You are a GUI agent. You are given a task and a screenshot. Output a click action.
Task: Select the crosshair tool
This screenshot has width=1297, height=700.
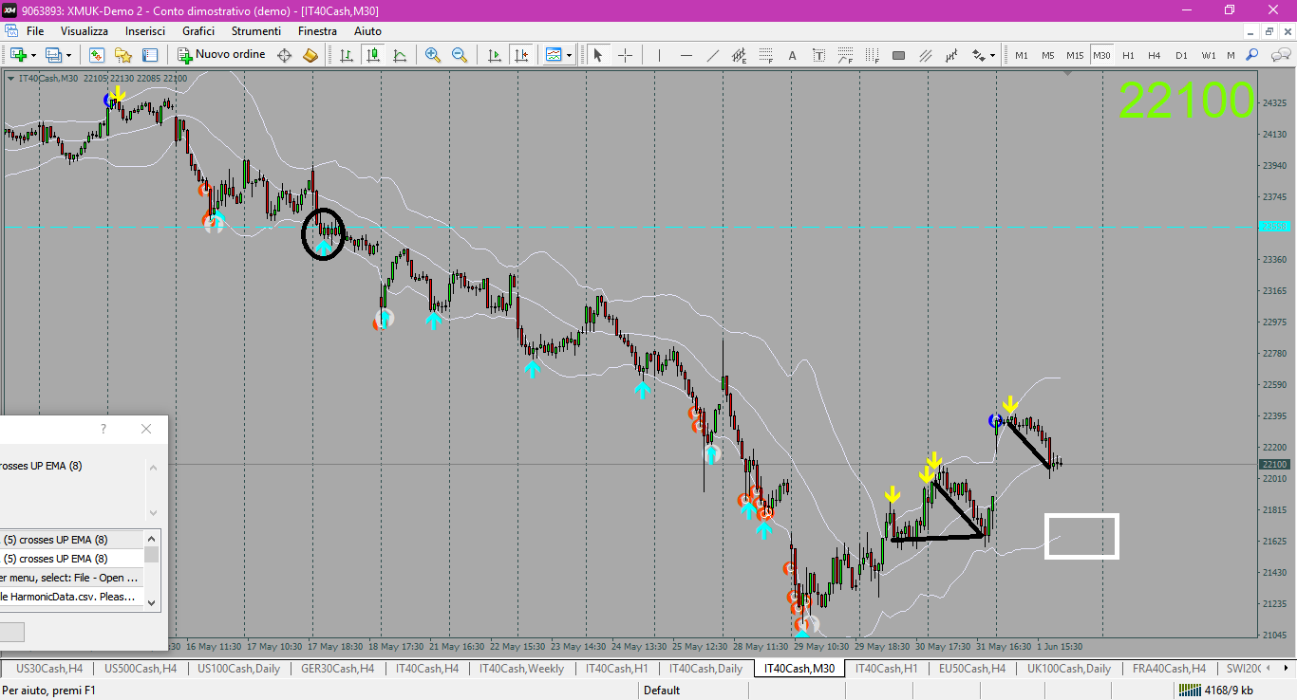[625, 55]
